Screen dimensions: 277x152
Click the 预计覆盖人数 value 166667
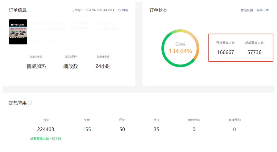(x=226, y=52)
